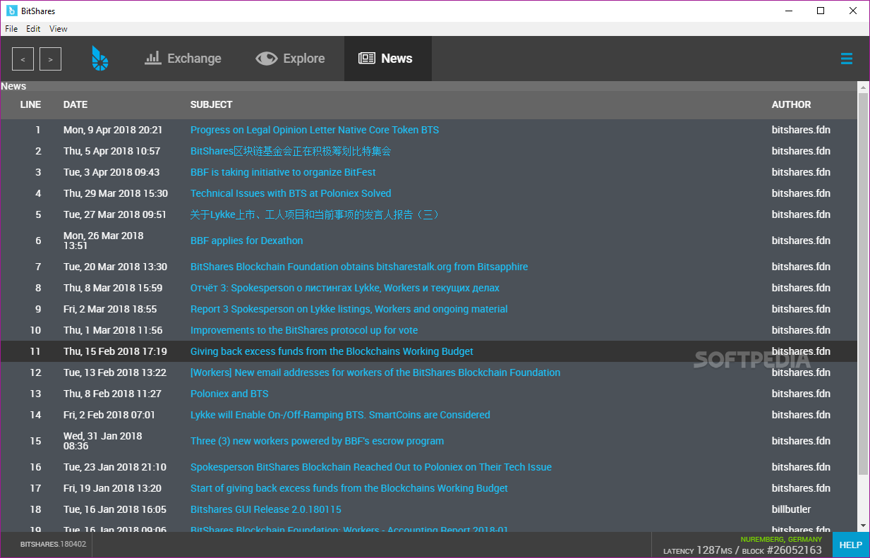Click date 'Mon, 9 Apr 2018 20:21'
Viewport: 870px width, 558px height.
(113, 130)
